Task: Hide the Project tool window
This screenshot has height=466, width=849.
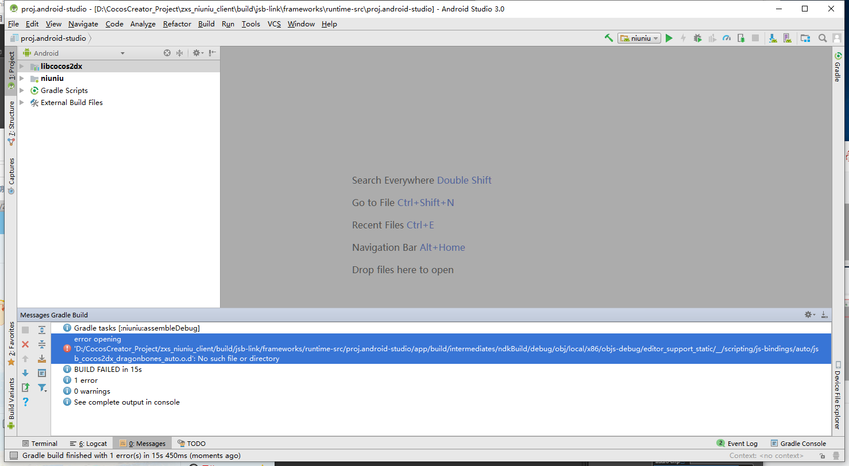Action: [212, 53]
